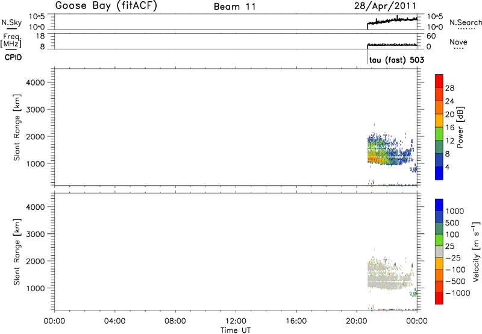Click the light green 25-100 velocity swatch
This screenshot has height=334, width=482.
click(x=439, y=240)
